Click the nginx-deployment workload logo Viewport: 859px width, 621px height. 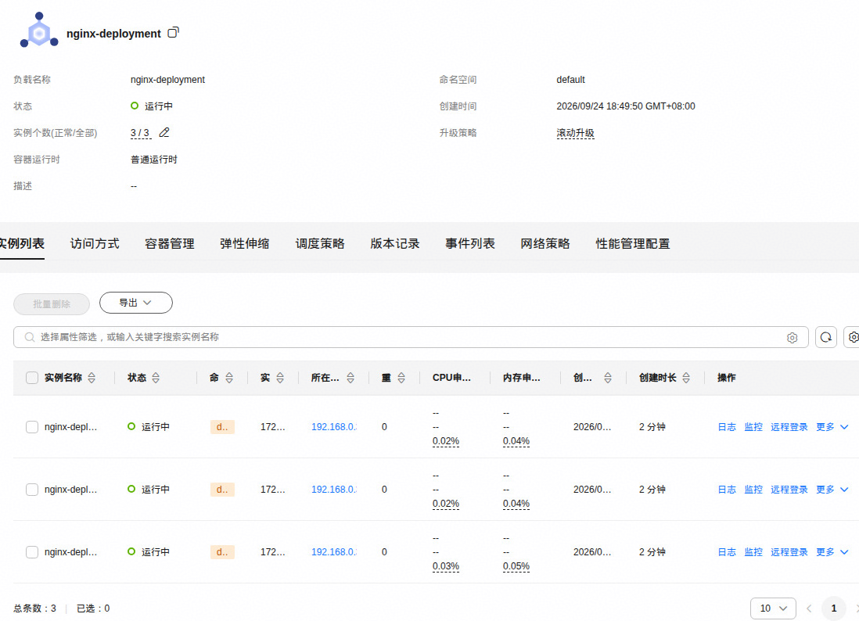click(39, 31)
